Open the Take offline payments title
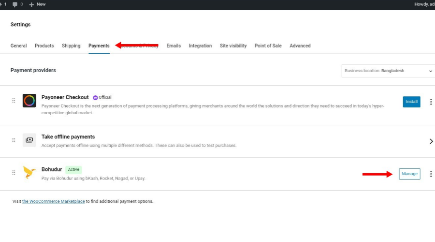 [x=68, y=136]
